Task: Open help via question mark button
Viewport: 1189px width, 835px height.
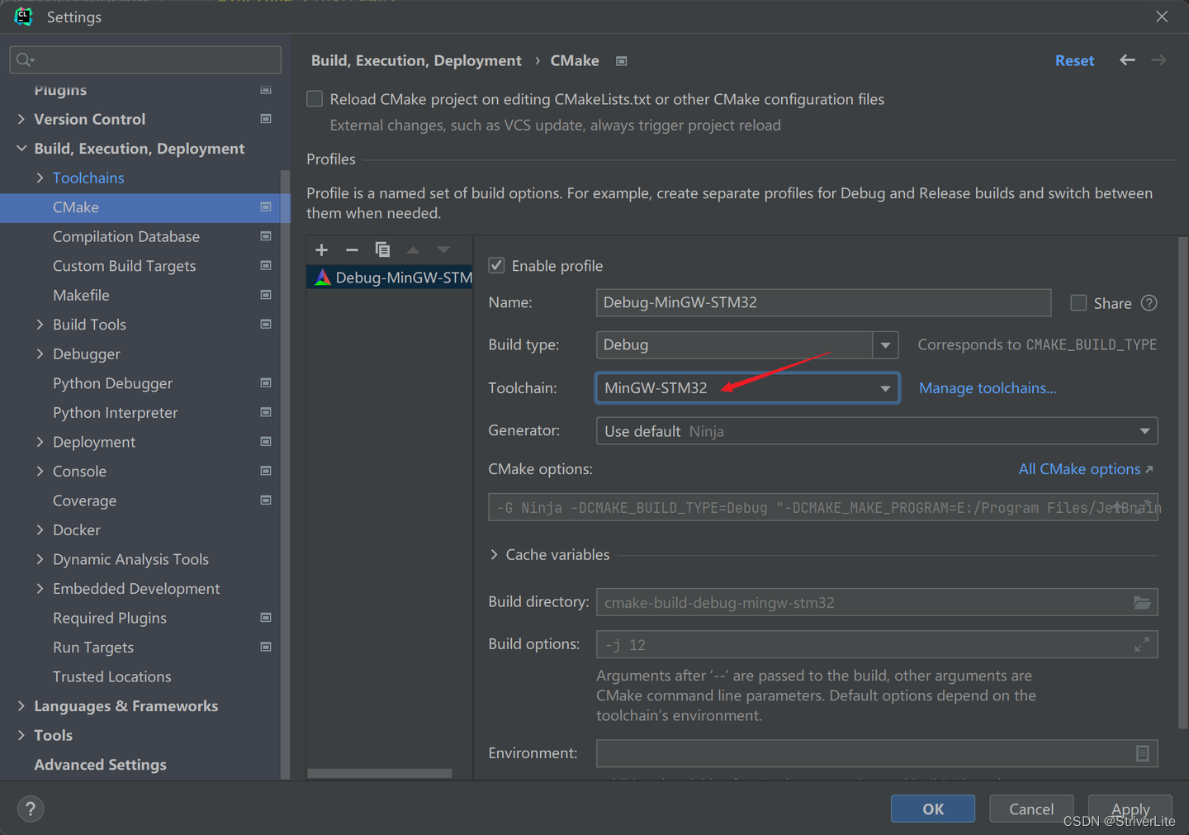Action: point(31,809)
